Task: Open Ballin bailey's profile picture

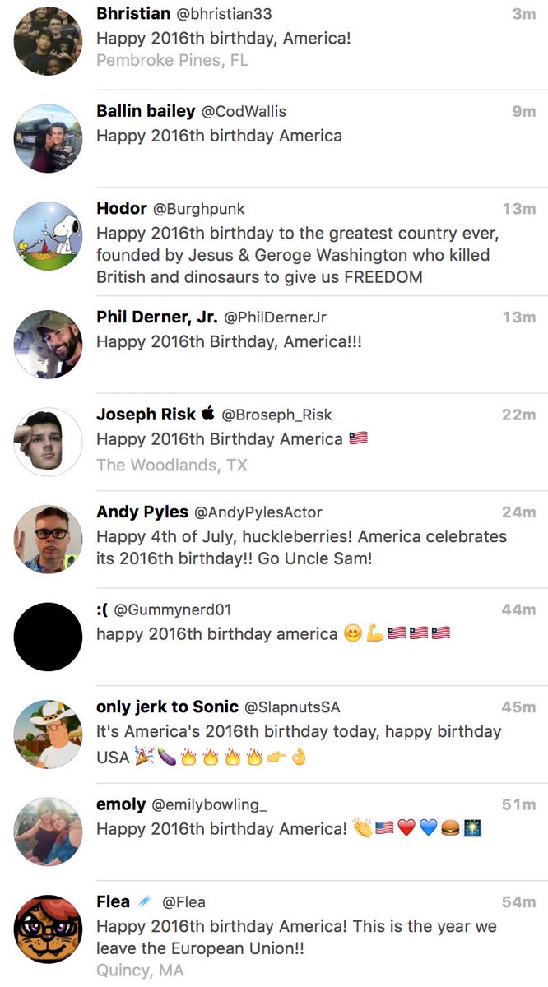Action: coord(48,138)
